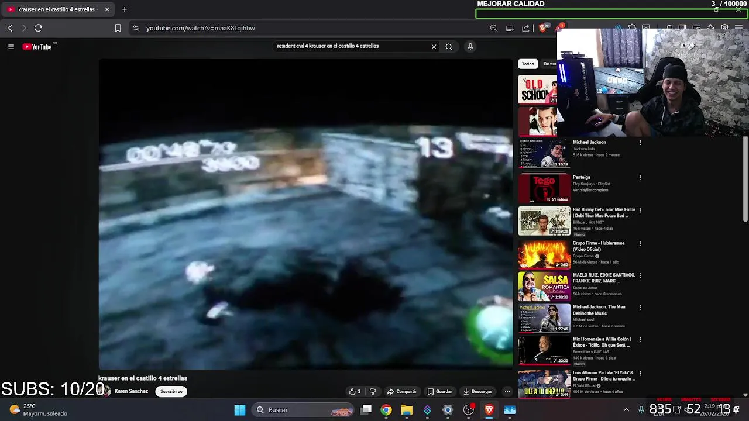Open options for Luis Alfonso Partida video

[641, 373]
